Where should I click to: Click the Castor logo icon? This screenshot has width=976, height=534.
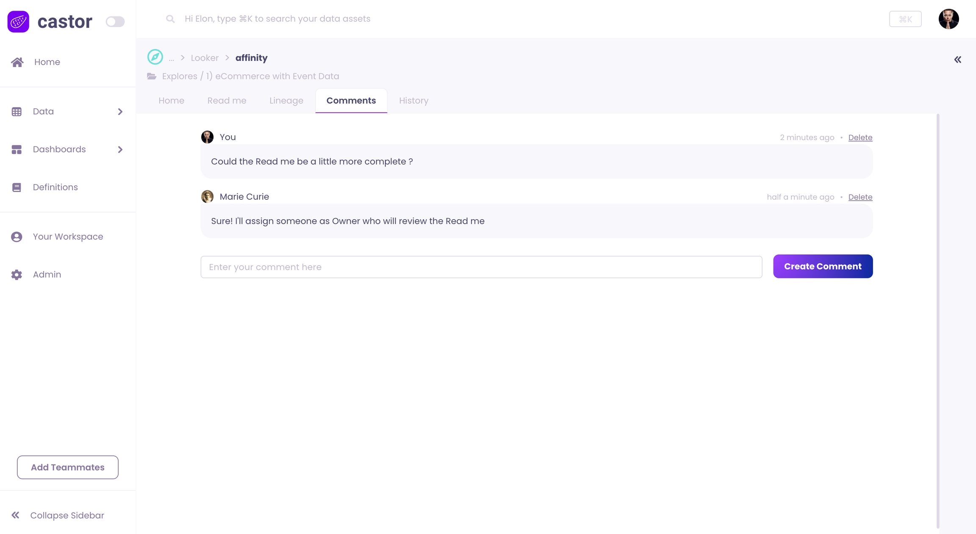tap(18, 22)
